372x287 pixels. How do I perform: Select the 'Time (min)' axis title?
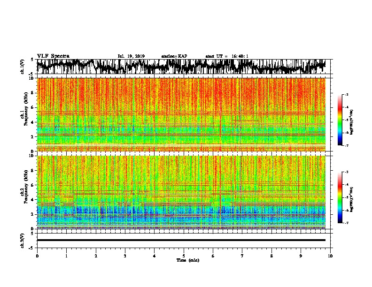click(x=188, y=260)
